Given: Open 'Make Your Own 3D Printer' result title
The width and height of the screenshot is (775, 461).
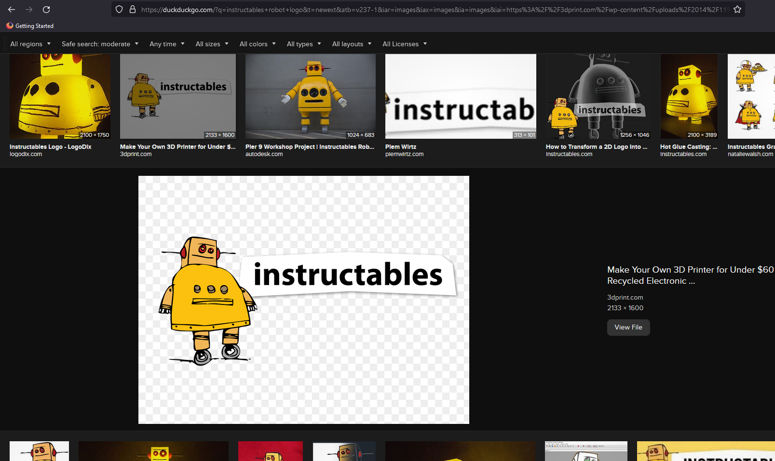Looking at the screenshot, I should (x=178, y=147).
